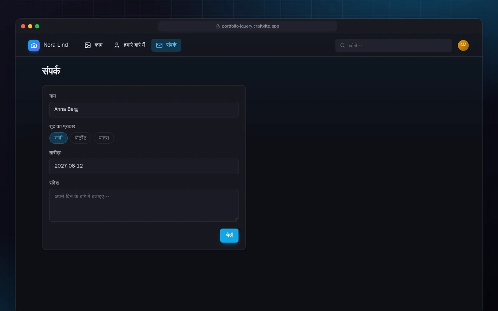
Task: Open the काम navigation tab
Action: tap(94, 45)
